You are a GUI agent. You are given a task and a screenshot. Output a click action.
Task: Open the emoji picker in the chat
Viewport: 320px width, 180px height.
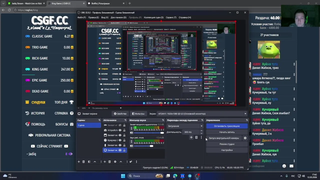284,166
